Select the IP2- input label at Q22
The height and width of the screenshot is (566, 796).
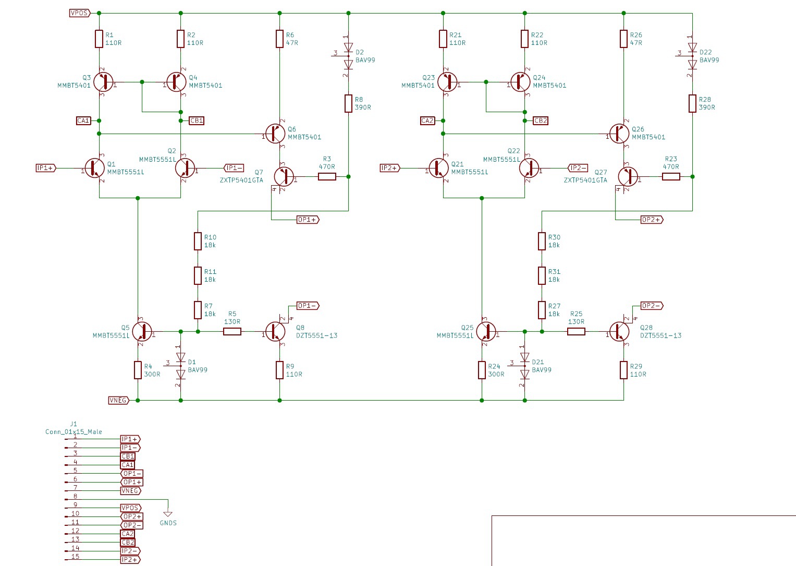coord(578,168)
